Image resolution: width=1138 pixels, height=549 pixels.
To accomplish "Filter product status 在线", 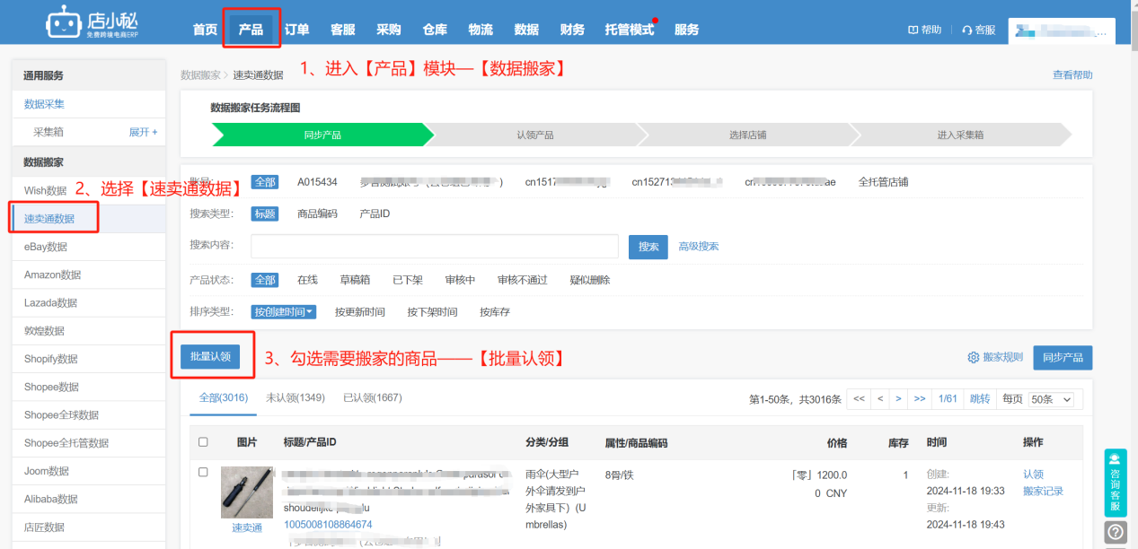I will point(307,280).
